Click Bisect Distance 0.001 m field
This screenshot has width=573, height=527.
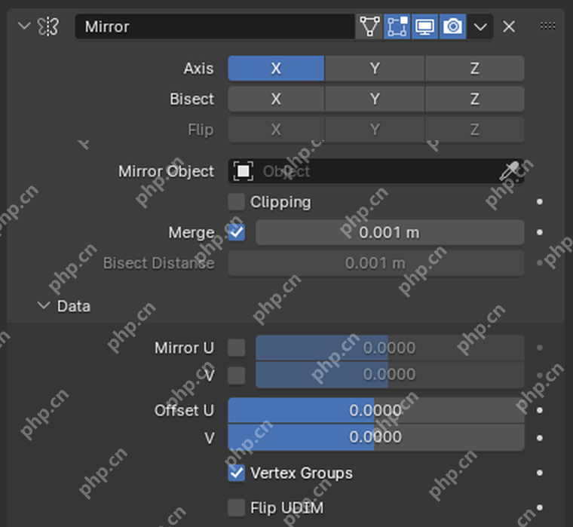[x=376, y=263]
